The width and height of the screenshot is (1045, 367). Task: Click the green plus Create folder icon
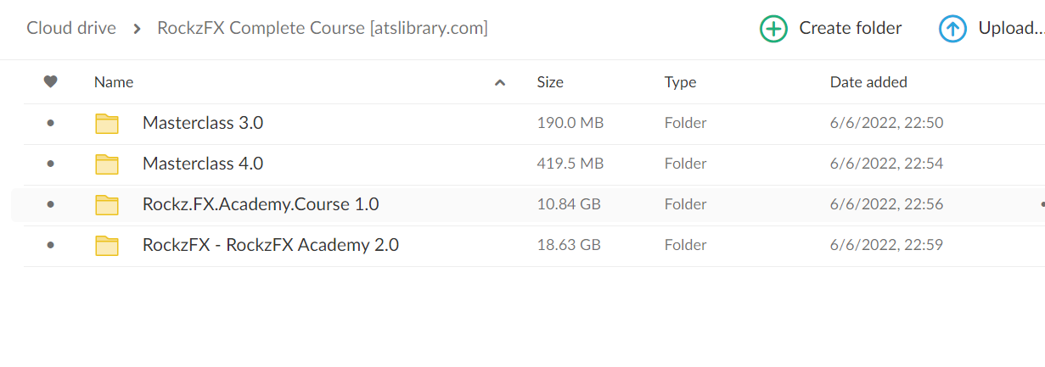773,29
